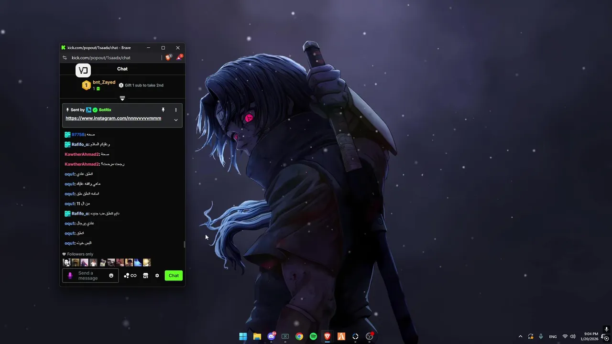Screen dimensions: 612x344
Task: Open File Explorer from the taskbar
Action: [257, 336]
